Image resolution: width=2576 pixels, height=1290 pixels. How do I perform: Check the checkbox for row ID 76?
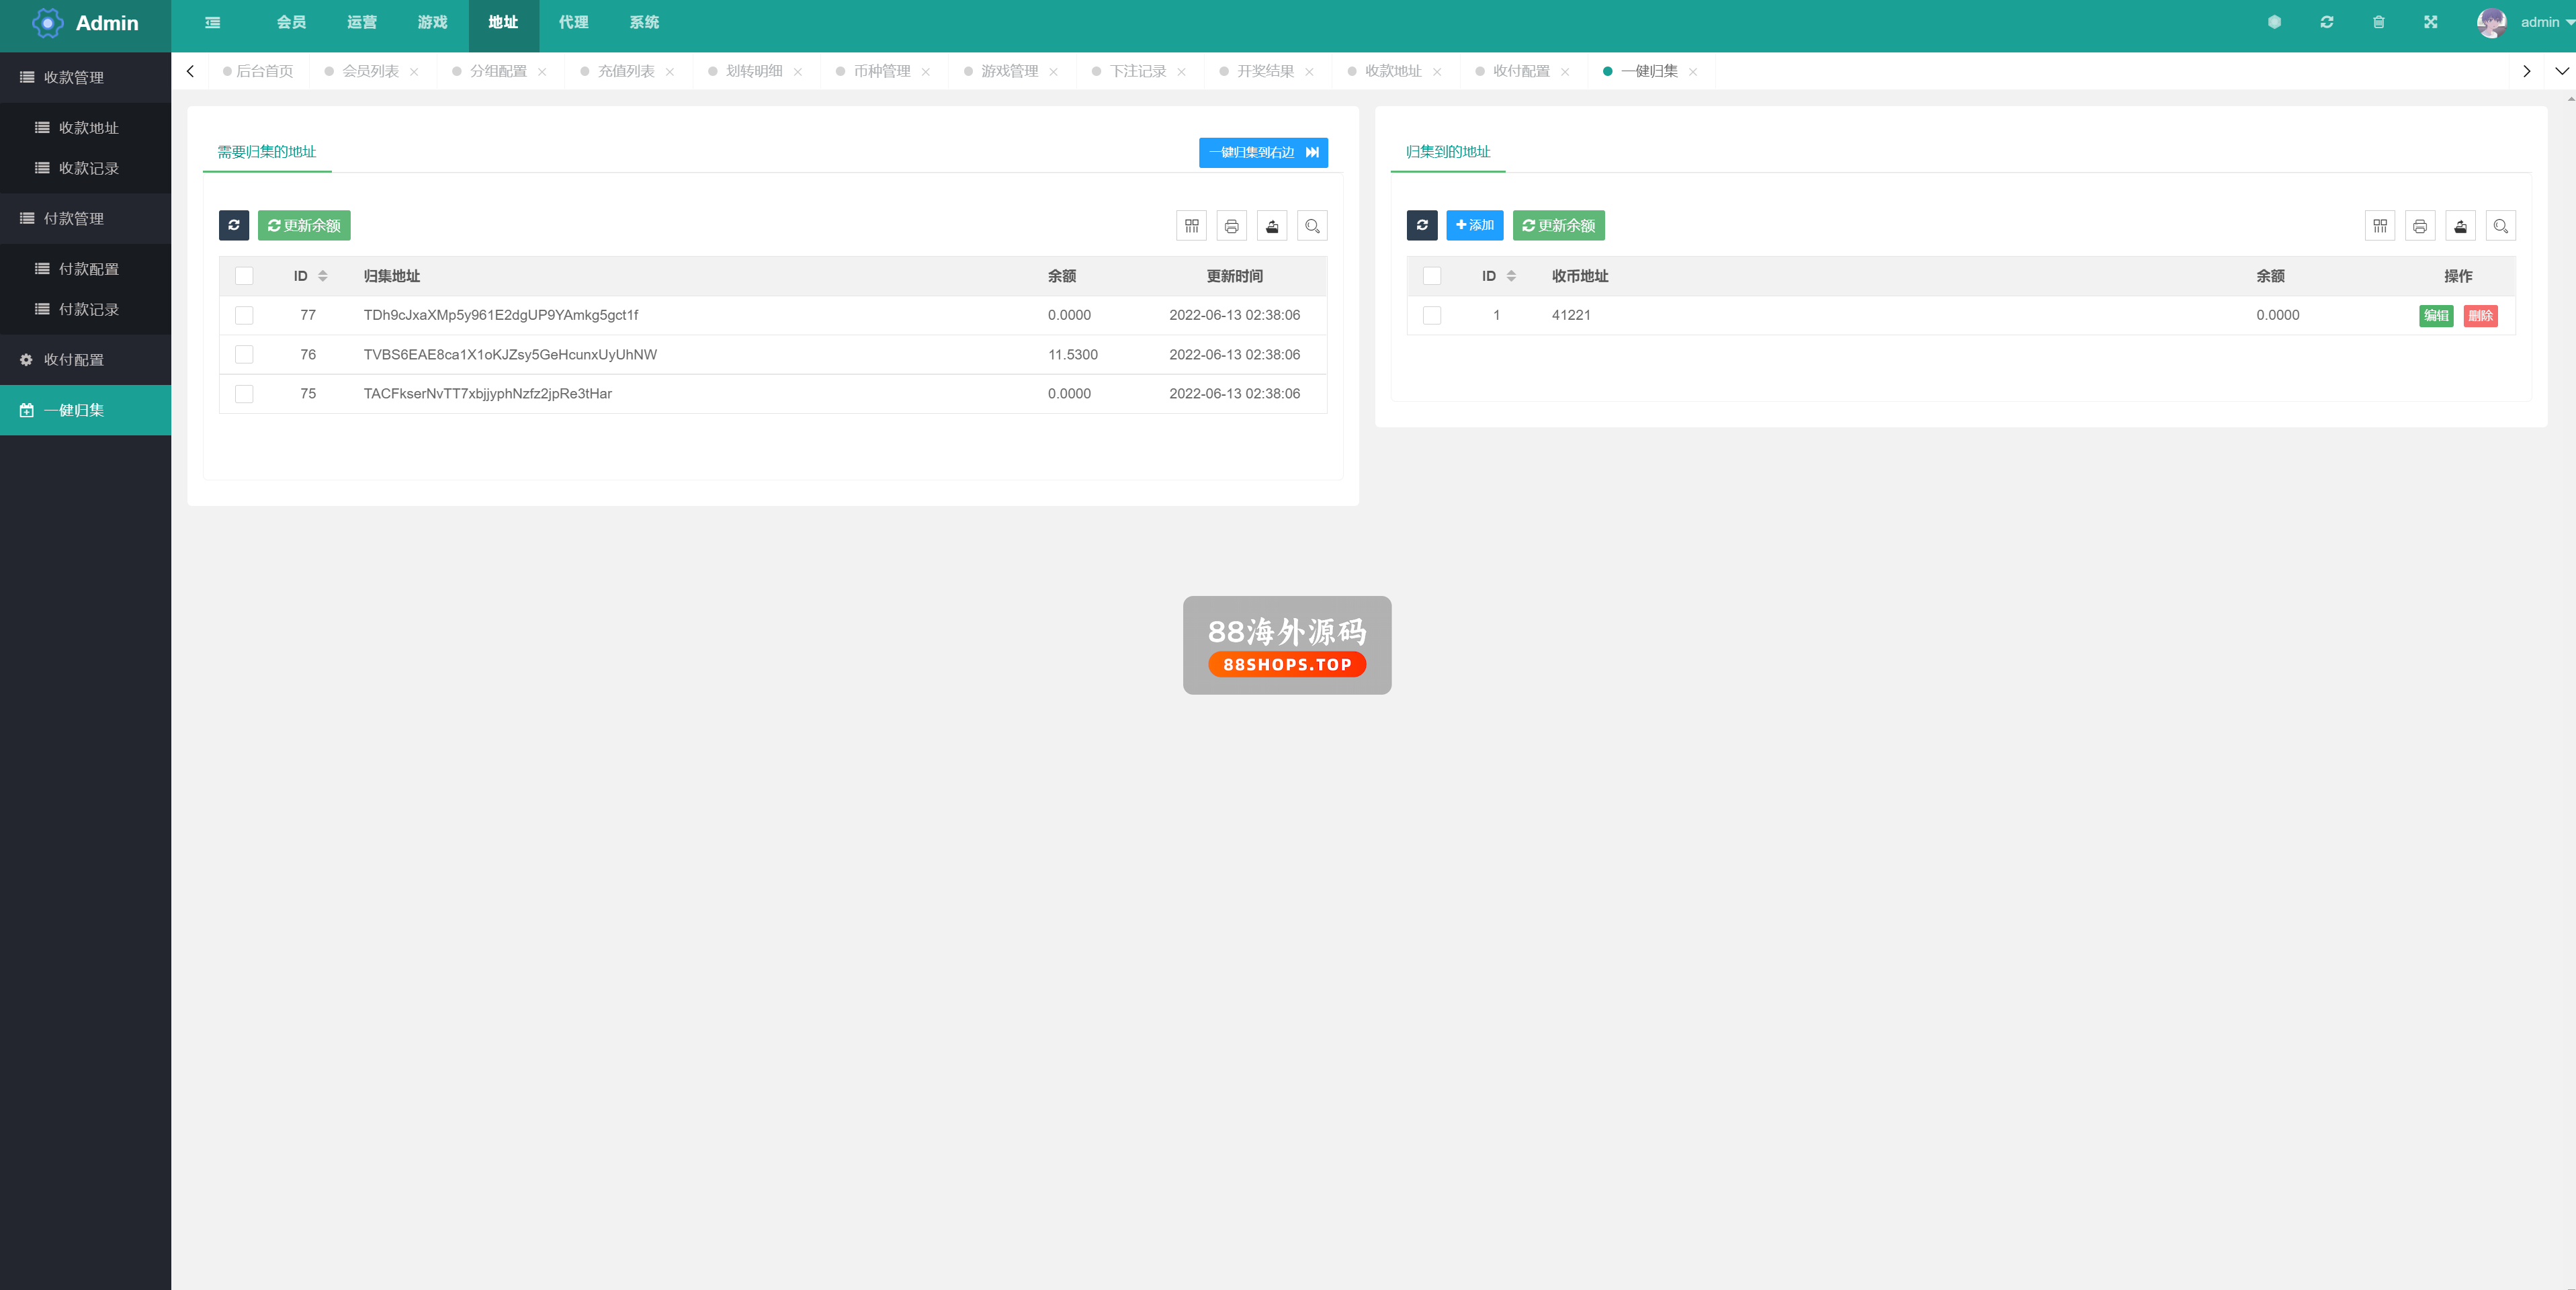[244, 354]
